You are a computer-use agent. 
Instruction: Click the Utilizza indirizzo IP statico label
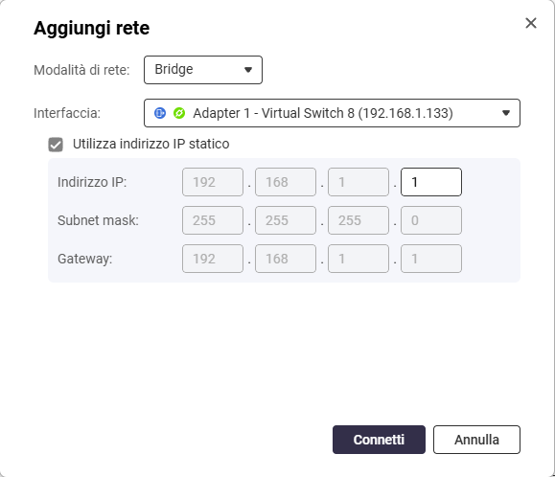click(151, 145)
